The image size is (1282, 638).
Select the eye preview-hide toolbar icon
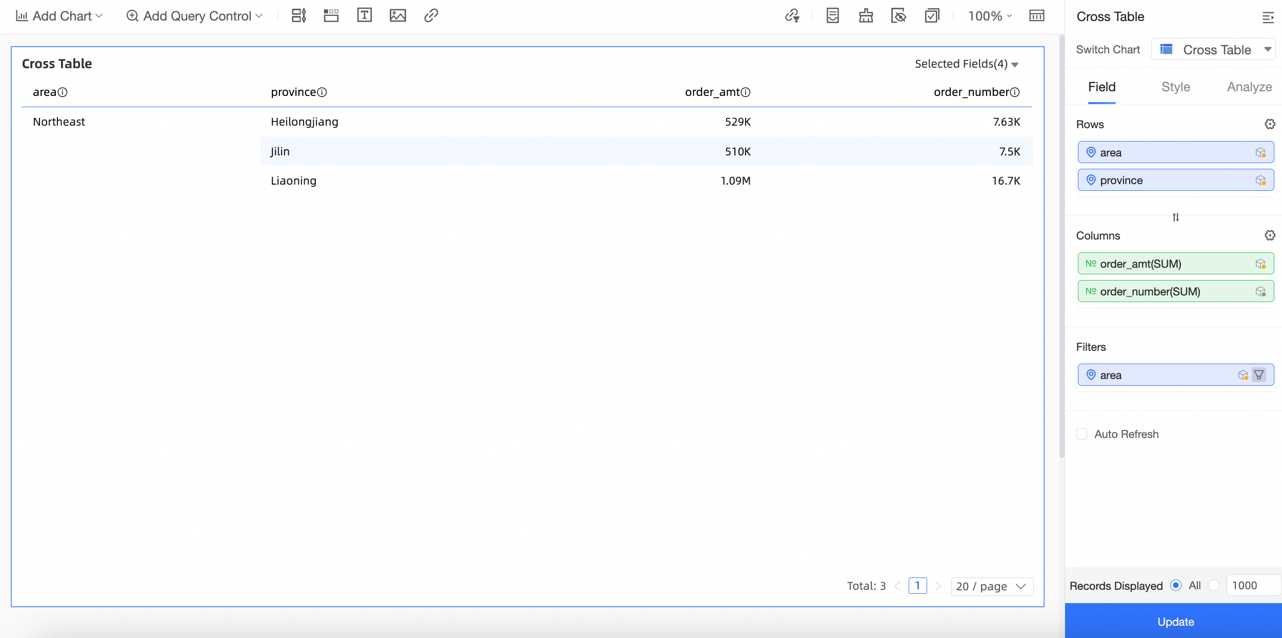pyautogui.click(x=898, y=16)
